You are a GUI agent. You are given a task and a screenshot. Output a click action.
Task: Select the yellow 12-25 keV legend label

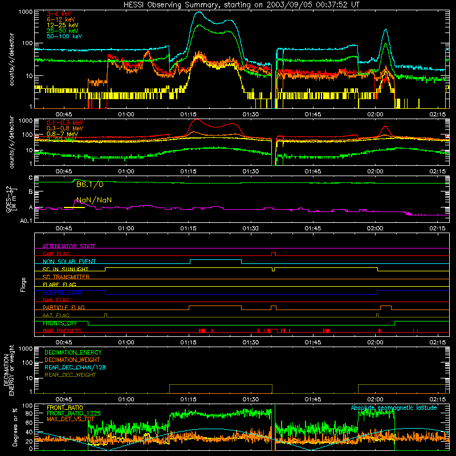tap(62, 25)
